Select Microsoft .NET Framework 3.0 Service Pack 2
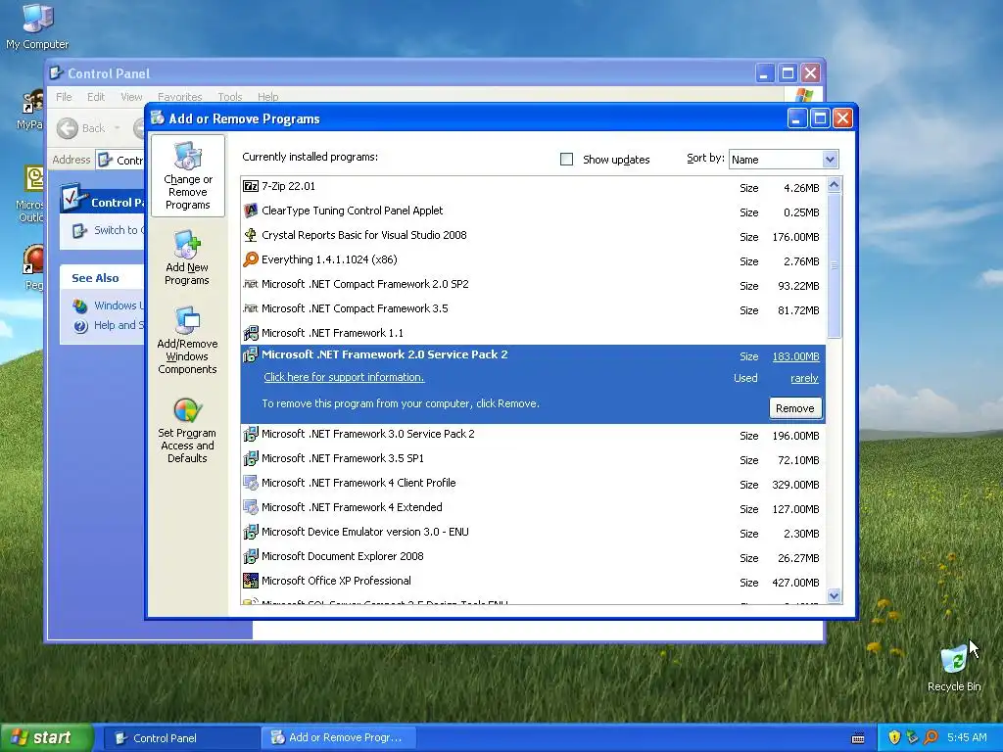1003x752 pixels. [x=533, y=435]
